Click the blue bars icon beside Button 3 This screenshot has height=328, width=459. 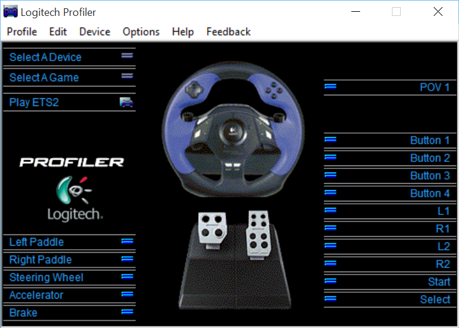click(331, 175)
